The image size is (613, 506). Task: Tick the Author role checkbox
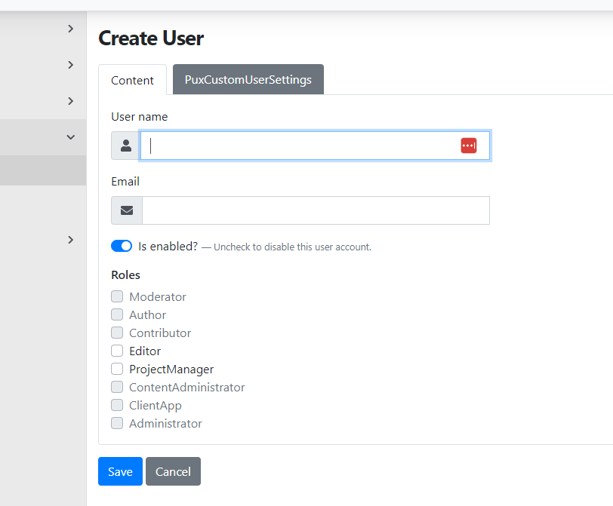pos(117,315)
